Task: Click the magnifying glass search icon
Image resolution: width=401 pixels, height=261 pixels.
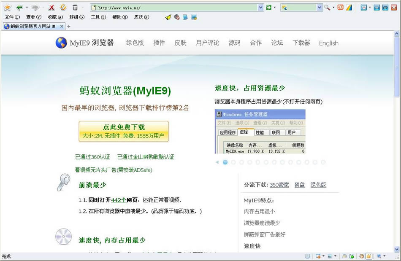Action: coord(327,8)
